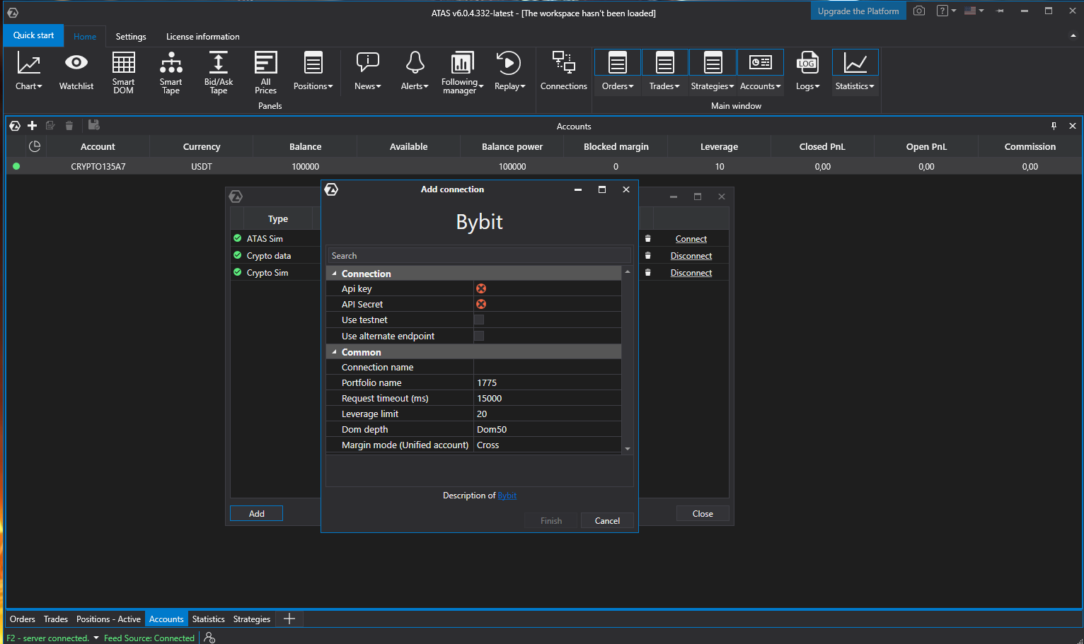
Task: Click Api key input field
Action: pyautogui.click(x=547, y=288)
